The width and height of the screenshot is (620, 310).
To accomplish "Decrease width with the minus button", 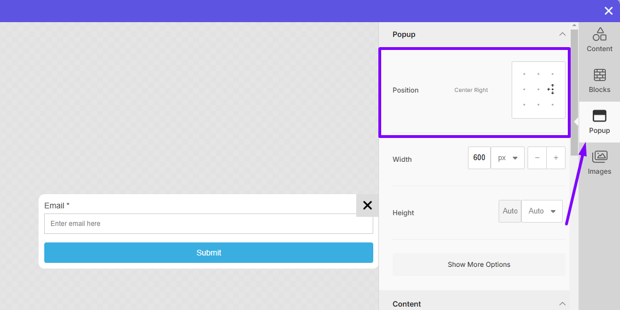I will click(537, 158).
